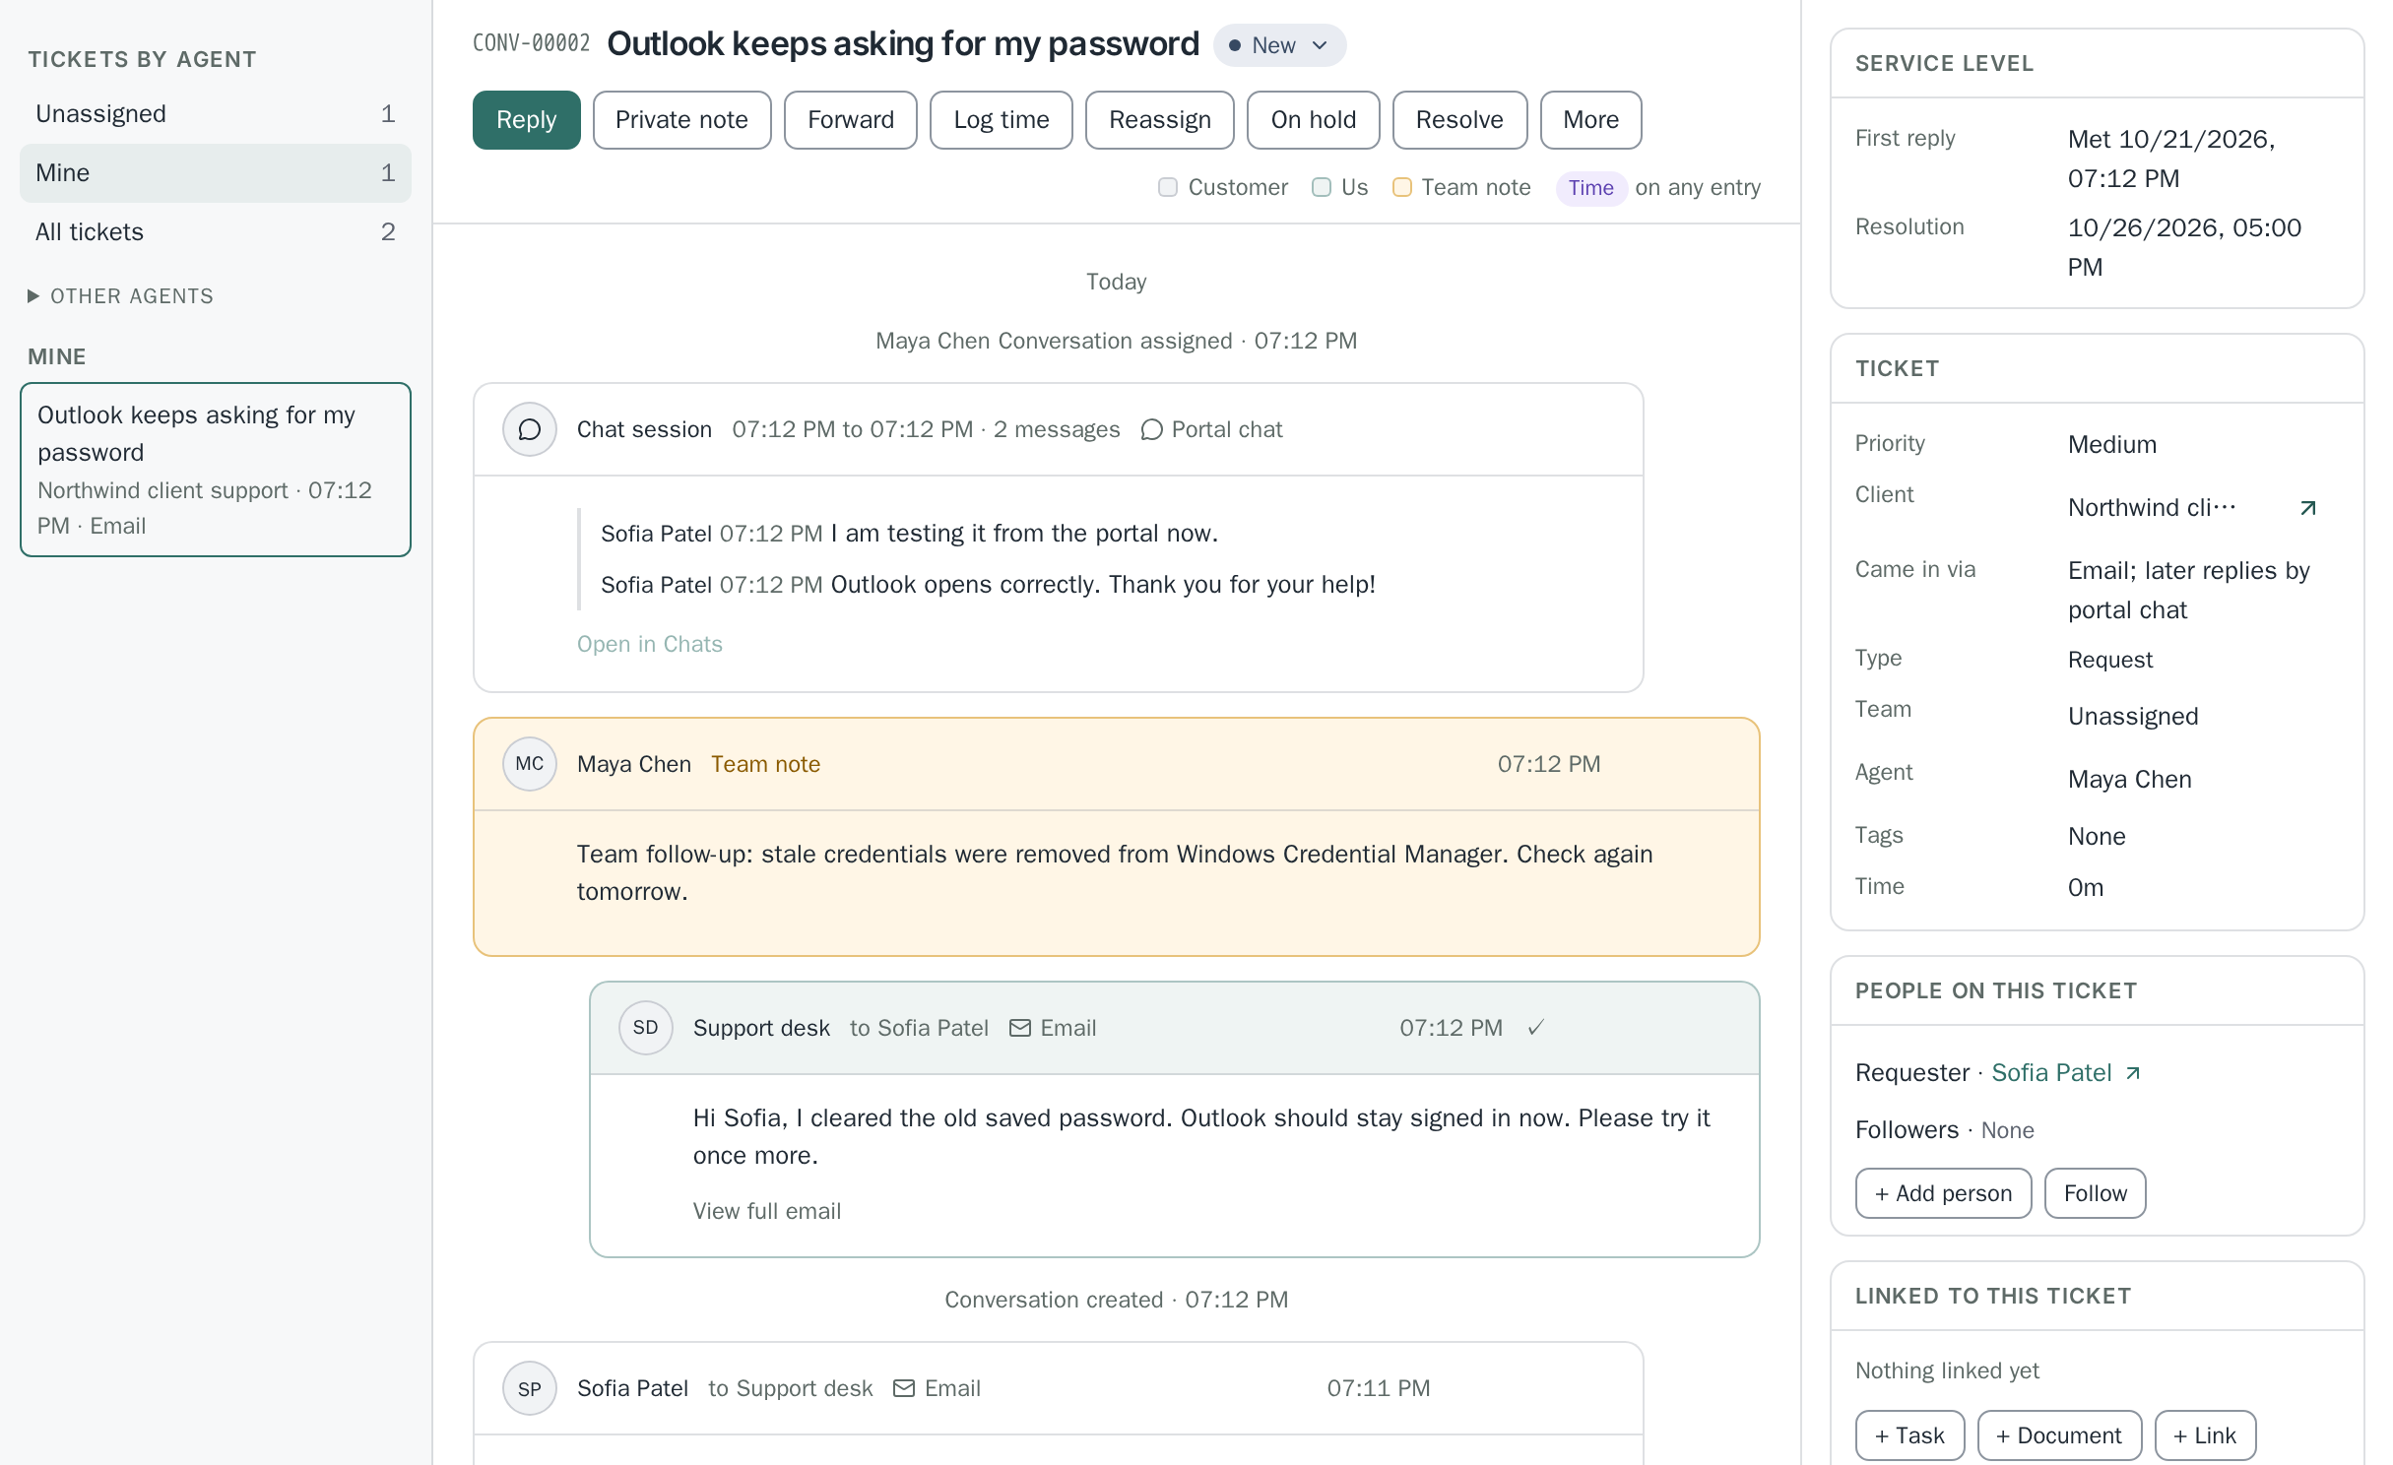
Task: Select the Unassigned tickets view
Action: 216,114
